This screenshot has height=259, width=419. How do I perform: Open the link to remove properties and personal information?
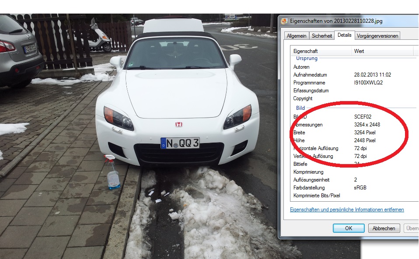click(347, 210)
